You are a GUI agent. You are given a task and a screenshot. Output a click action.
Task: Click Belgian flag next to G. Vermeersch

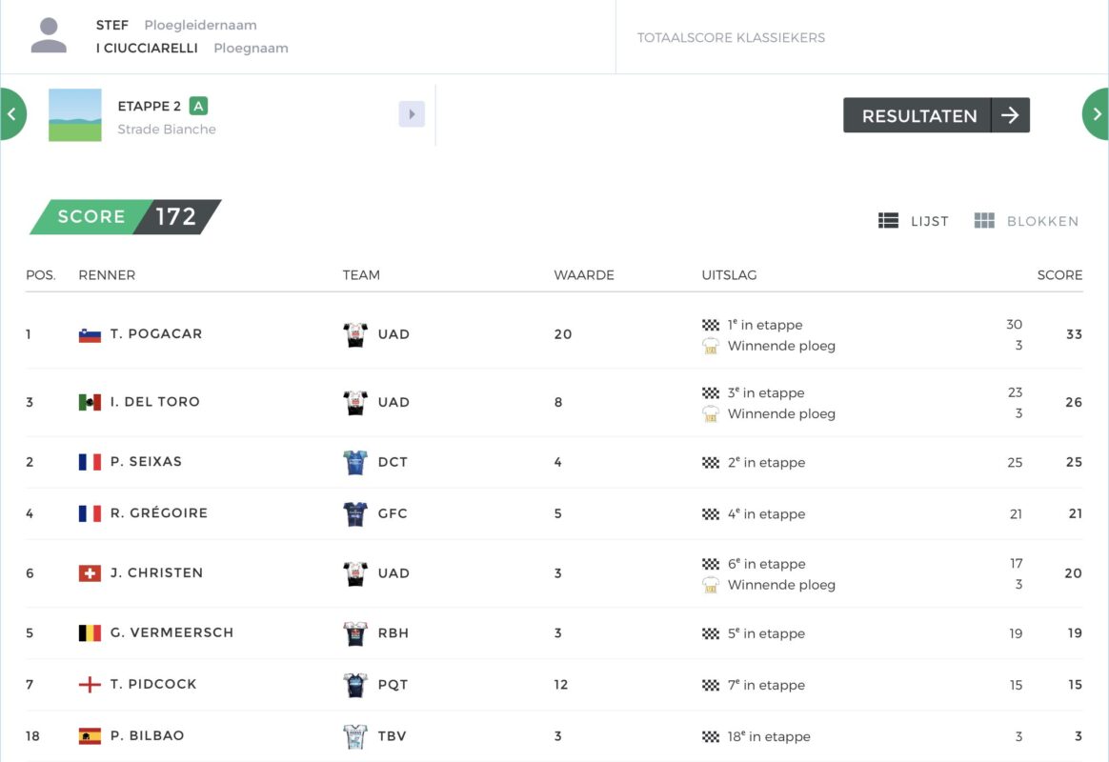pyautogui.click(x=90, y=632)
